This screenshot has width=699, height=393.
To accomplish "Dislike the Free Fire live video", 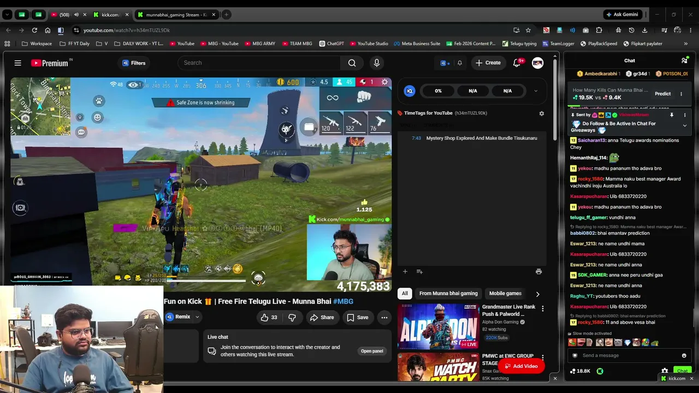I will [292, 317].
